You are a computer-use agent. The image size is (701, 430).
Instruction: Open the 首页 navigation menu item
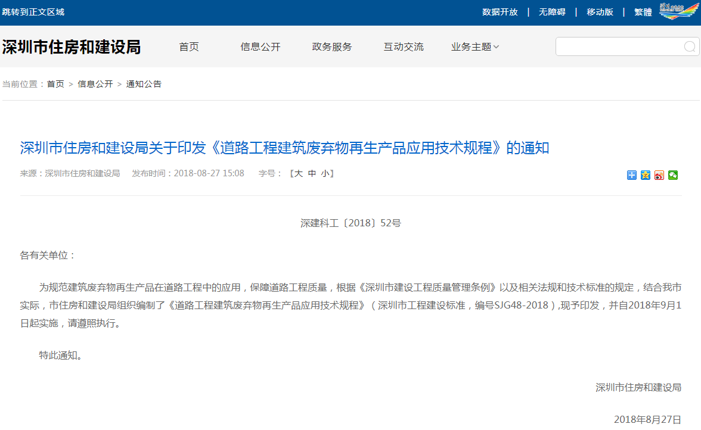click(188, 47)
